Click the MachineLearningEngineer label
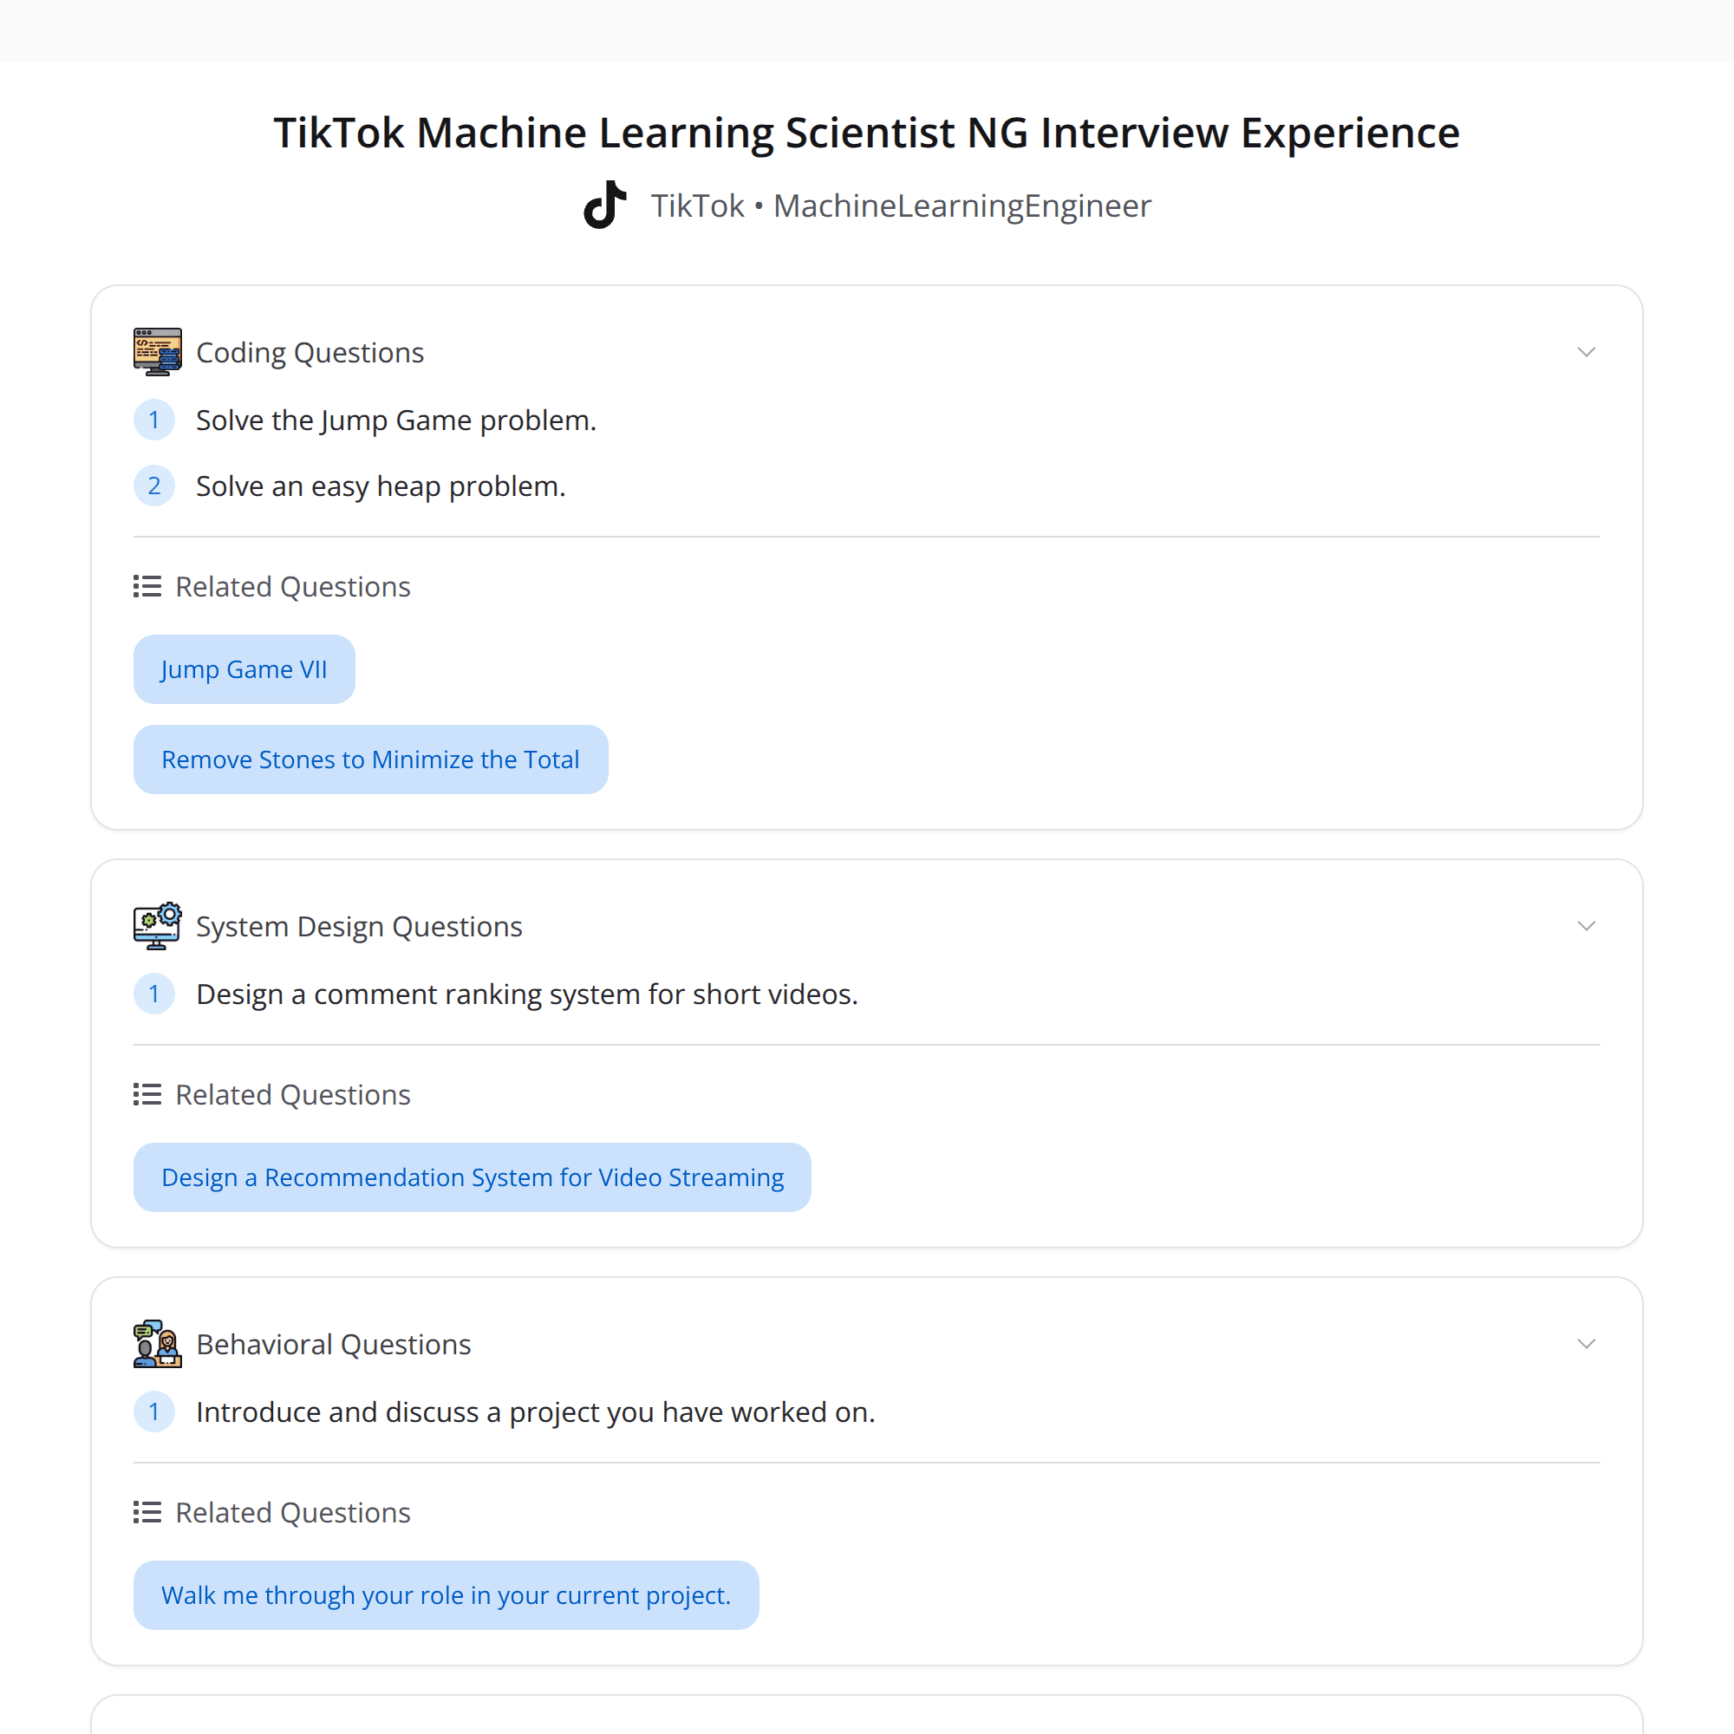This screenshot has width=1734, height=1734. pos(962,205)
